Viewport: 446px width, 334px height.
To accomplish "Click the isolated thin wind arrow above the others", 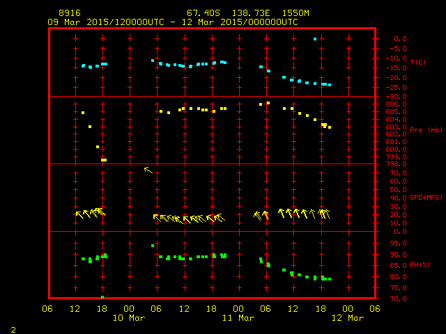I will (148, 170).
